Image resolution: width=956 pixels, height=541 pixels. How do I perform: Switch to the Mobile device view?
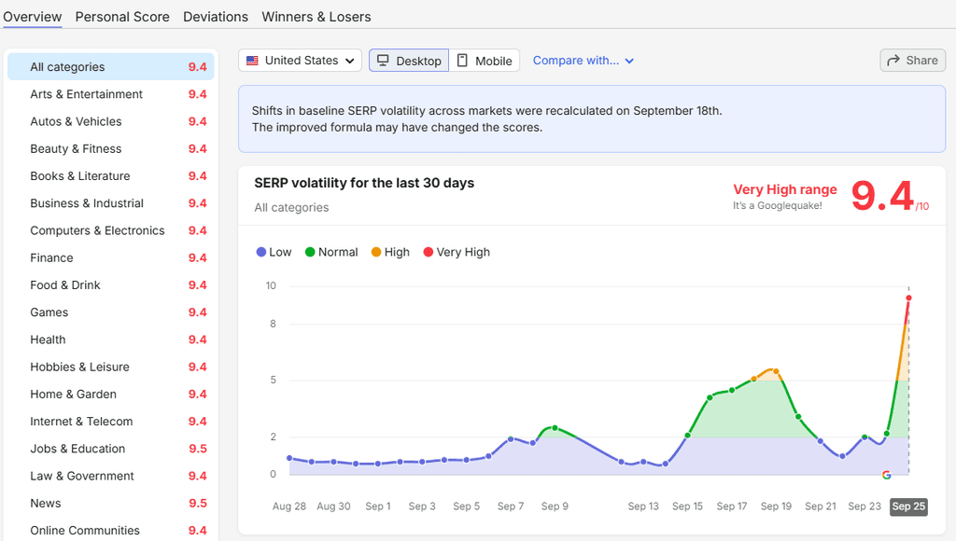pyautogui.click(x=485, y=61)
